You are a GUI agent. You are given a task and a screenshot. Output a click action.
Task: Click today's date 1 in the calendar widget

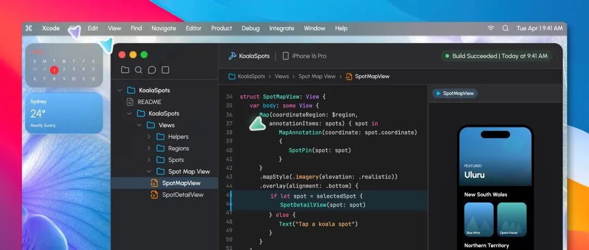point(54,70)
